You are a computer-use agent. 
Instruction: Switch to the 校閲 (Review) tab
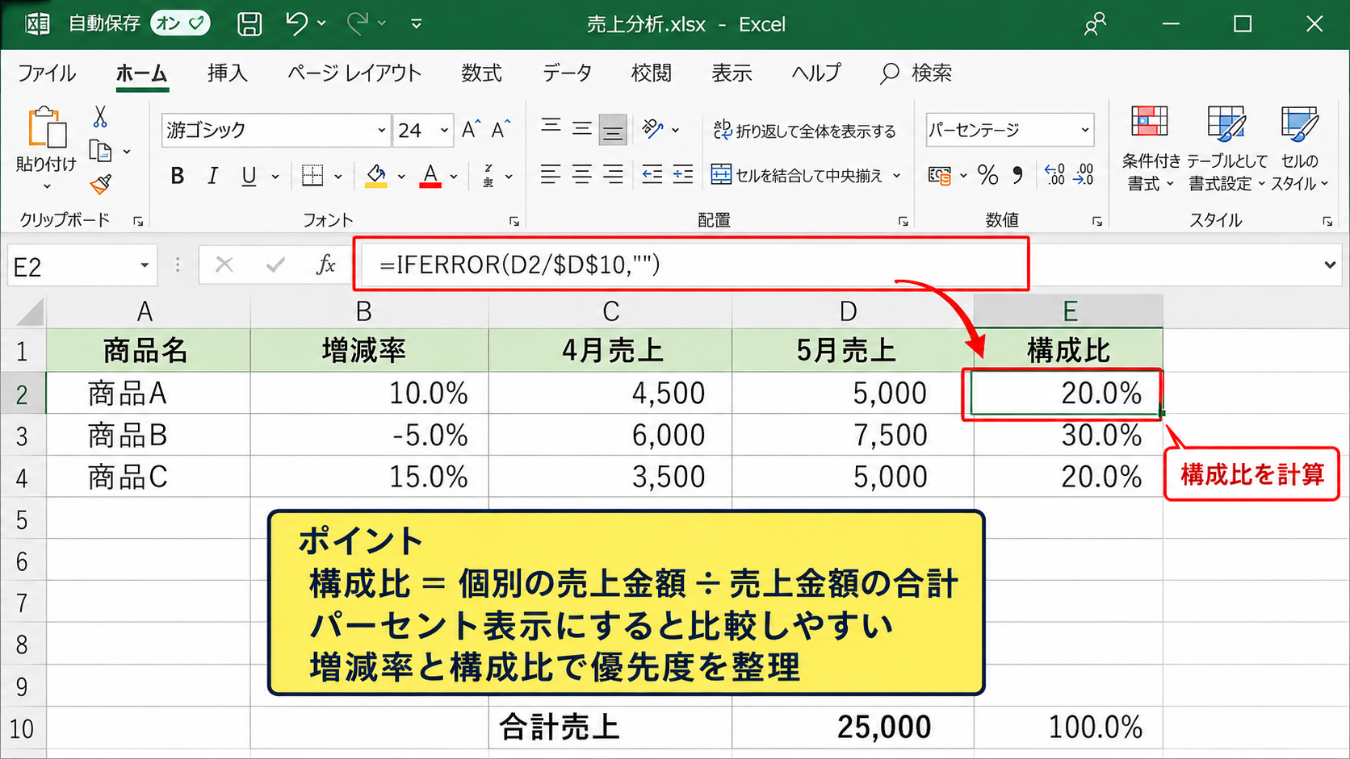pyautogui.click(x=651, y=73)
